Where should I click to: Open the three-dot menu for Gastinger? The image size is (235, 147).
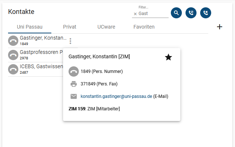[x=70, y=41]
